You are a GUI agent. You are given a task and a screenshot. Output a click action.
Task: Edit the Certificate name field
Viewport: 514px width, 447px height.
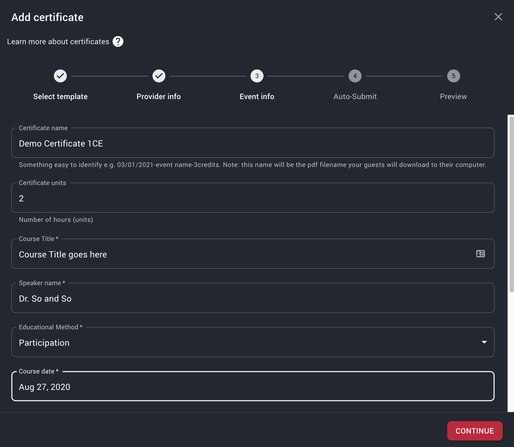[x=253, y=143]
